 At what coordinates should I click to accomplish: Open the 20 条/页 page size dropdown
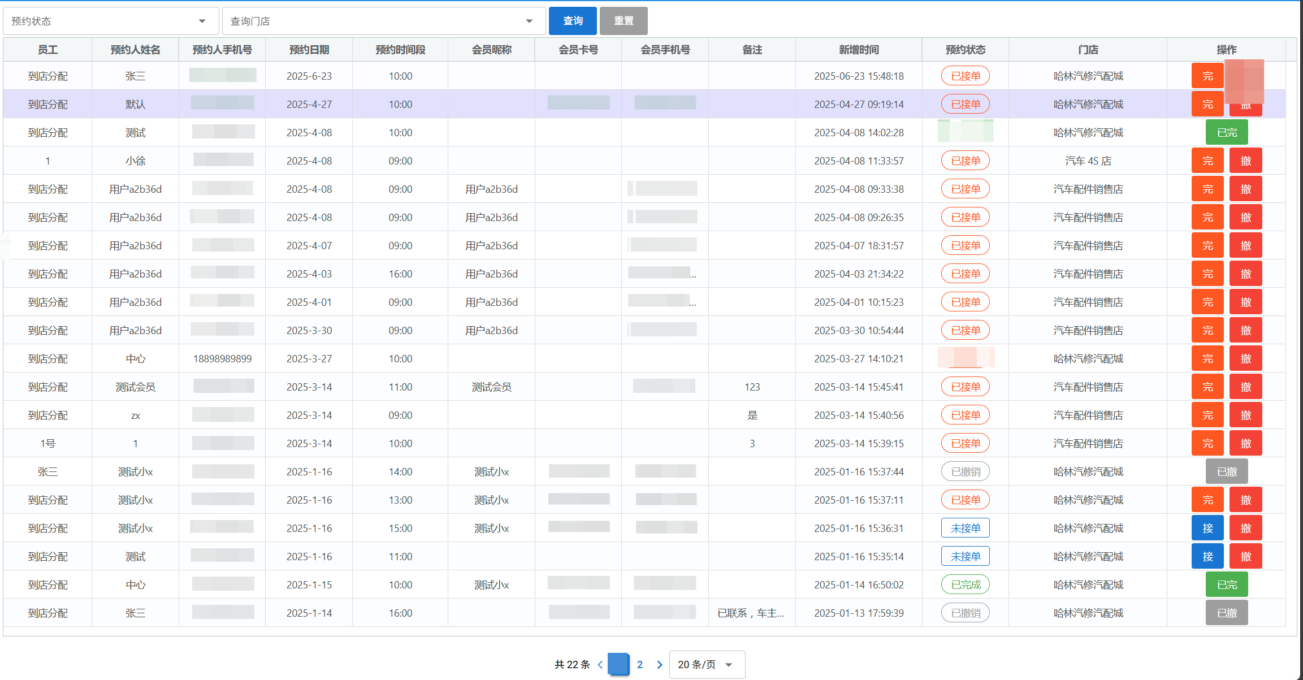pyautogui.click(x=707, y=664)
